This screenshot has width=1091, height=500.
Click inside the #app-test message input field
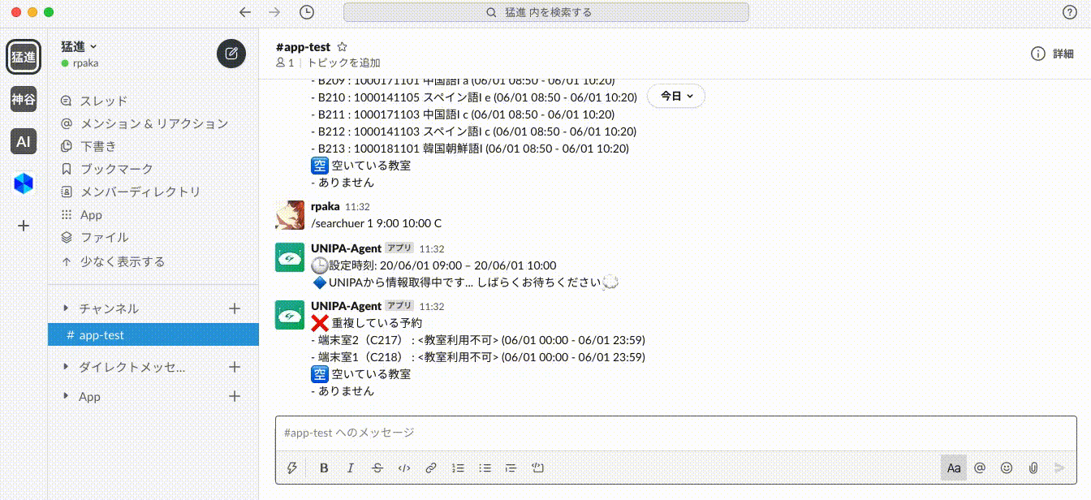(568, 433)
